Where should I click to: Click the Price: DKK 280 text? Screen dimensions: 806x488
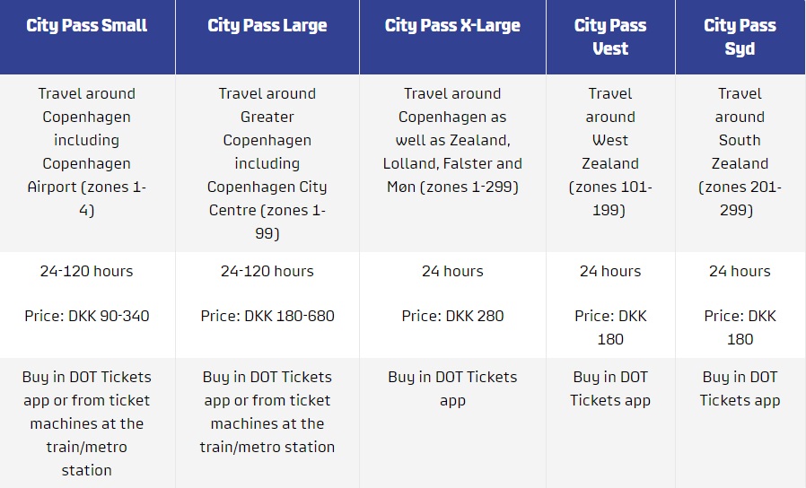point(452,316)
